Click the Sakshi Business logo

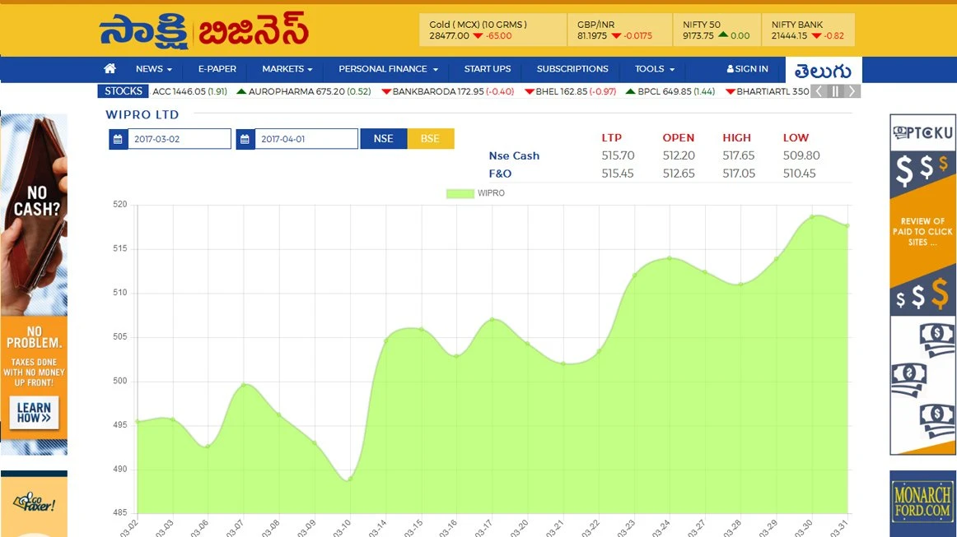204,30
